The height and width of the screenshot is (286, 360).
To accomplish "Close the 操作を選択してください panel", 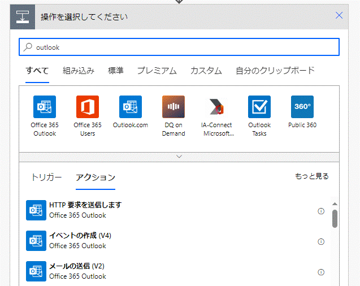I will (339, 15).
